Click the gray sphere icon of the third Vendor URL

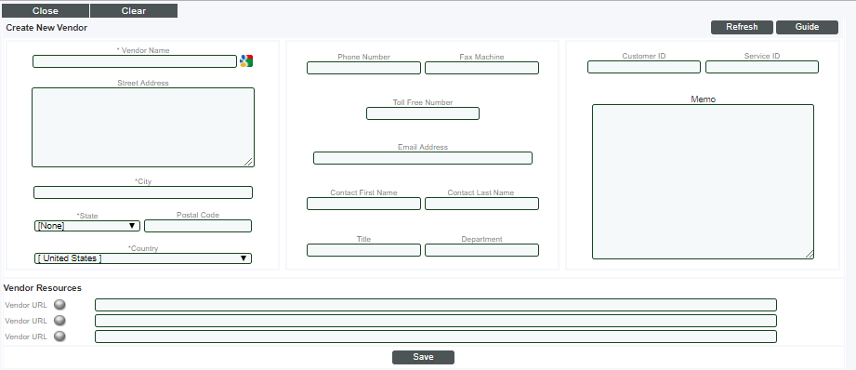tap(60, 337)
